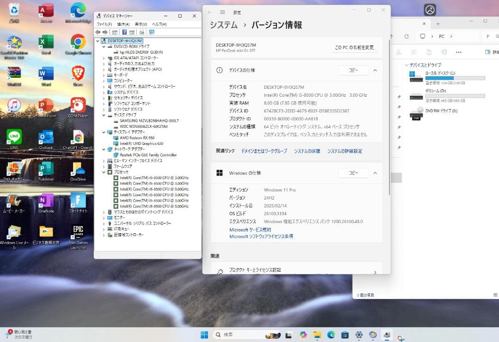Click scan for hardware changes in Device Manager toolbar
Image resolution: width=499 pixels, height=342 pixels.
point(142,32)
